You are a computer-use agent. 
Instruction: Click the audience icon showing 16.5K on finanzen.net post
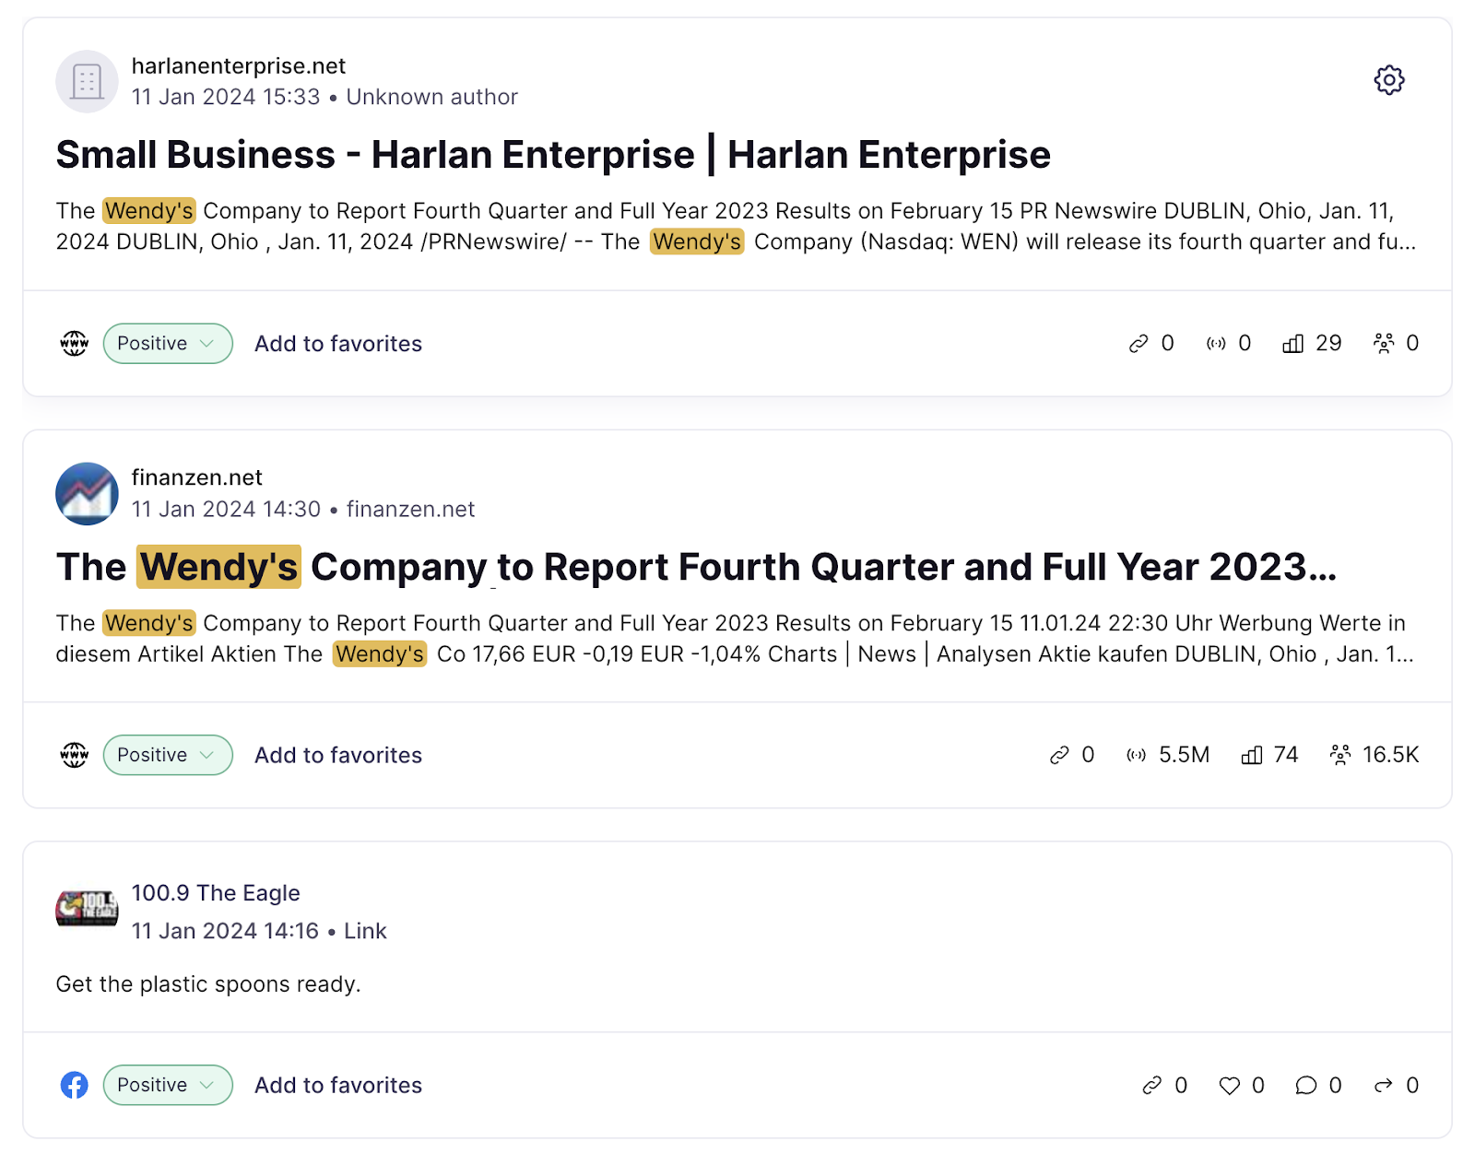[1341, 754]
